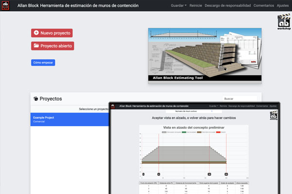Select the Example Project row
The height and width of the screenshot is (194, 292).
70,119
